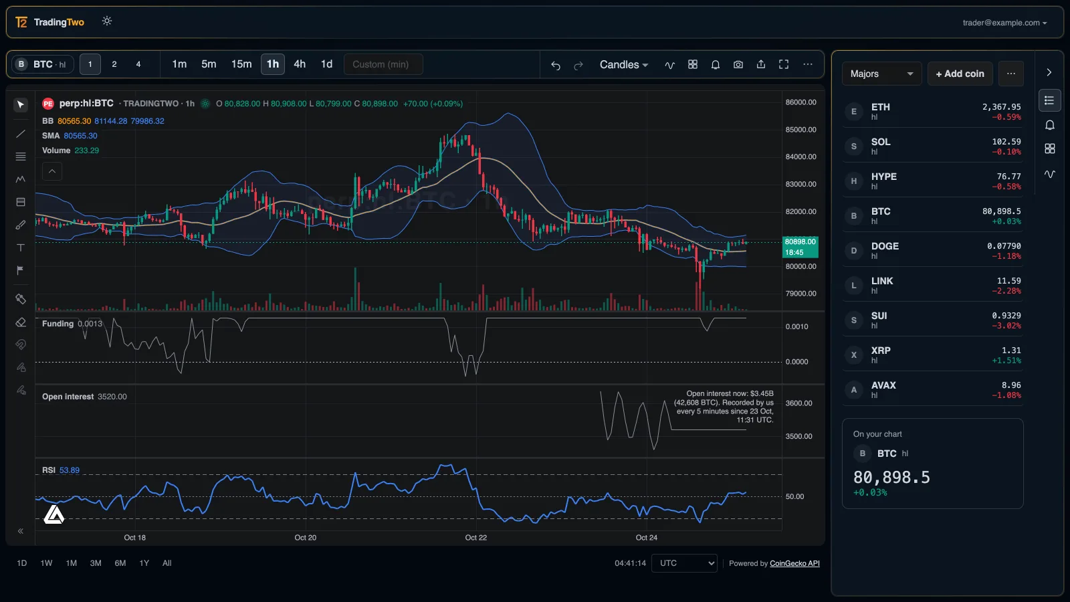The image size is (1070, 602).
Task: Focus the Custom (min) interval field
Action: (x=383, y=64)
